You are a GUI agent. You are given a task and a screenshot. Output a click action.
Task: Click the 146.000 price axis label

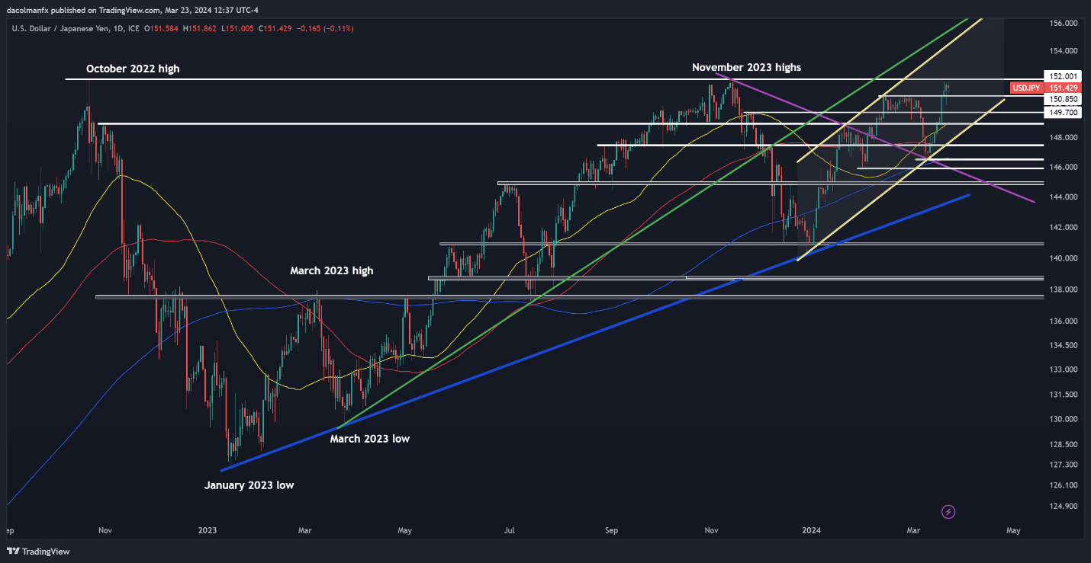click(1064, 167)
